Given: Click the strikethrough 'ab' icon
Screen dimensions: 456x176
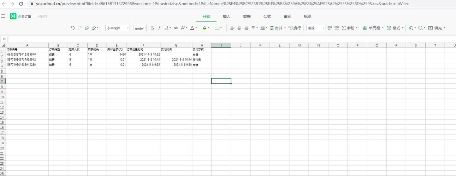Looking at the screenshot, I should 176,28.
